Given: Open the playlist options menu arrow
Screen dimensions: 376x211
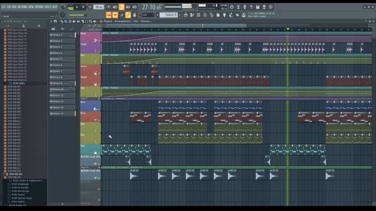Looking at the screenshot, I should point(51,21).
